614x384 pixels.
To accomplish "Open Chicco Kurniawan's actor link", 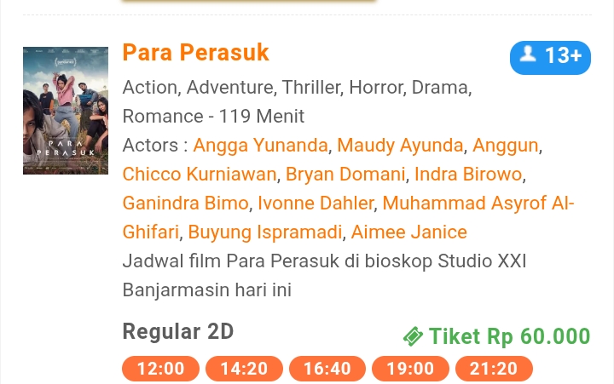I will [200, 174].
